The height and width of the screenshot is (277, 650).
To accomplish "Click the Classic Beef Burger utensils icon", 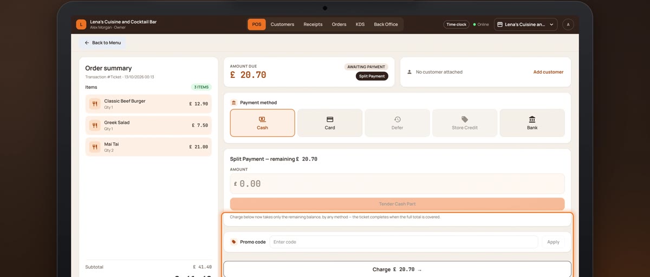I will coord(95,104).
